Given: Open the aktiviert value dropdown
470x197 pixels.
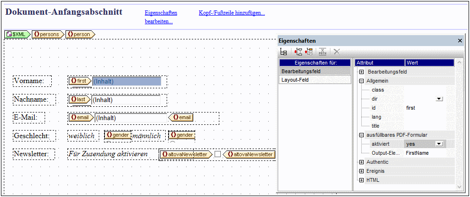Looking at the screenshot, I should click(x=439, y=144).
